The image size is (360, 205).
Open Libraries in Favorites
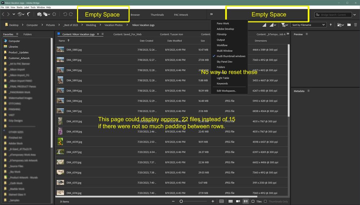coord(13,46)
